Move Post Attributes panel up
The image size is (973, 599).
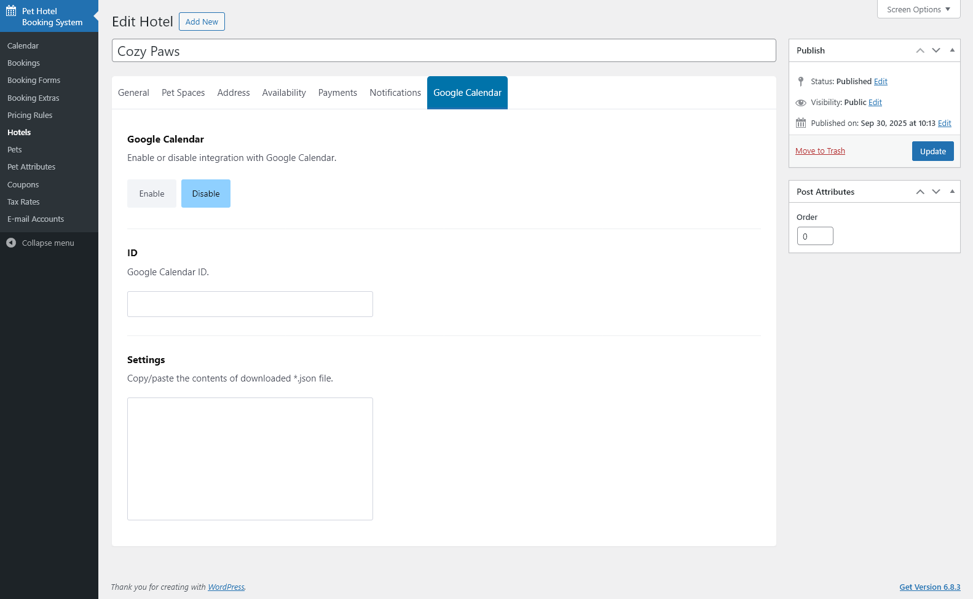pyautogui.click(x=920, y=192)
